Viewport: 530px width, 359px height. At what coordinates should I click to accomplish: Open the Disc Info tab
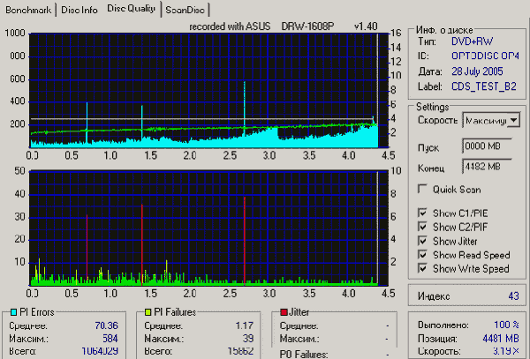(79, 10)
